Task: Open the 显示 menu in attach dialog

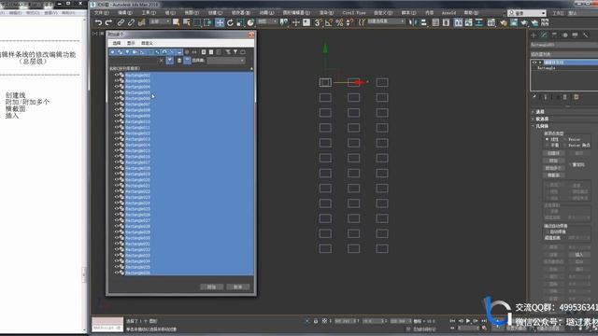Action: 131,43
